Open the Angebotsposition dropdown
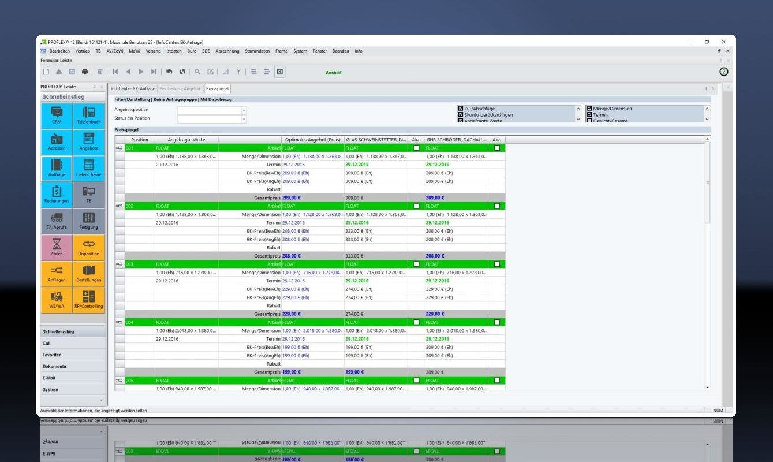The height and width of the screenshot is (462, 773). coord(244,110)
